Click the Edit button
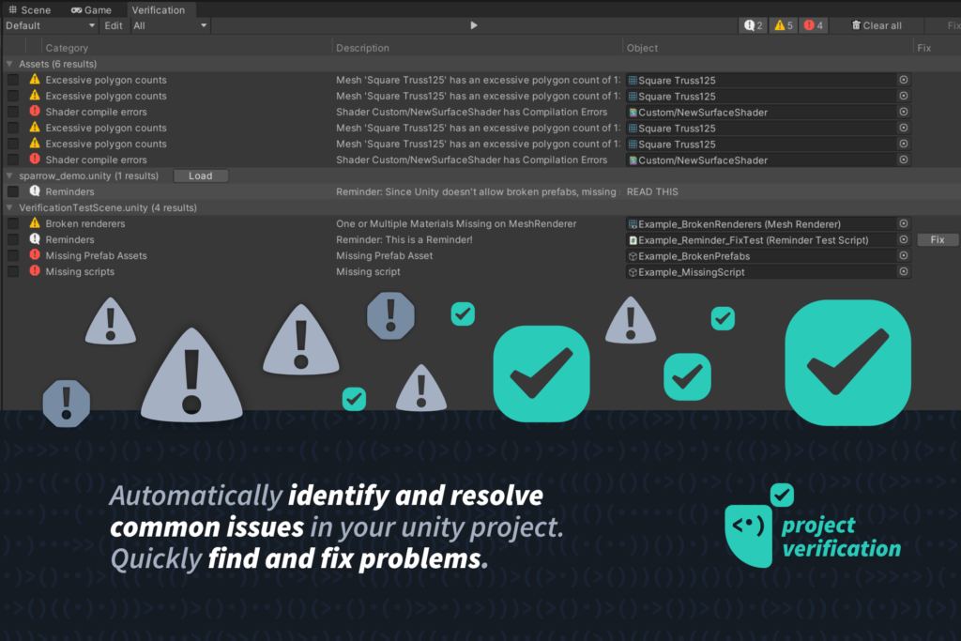The height and width of the screenshot is (641, 961). point(114,25)
